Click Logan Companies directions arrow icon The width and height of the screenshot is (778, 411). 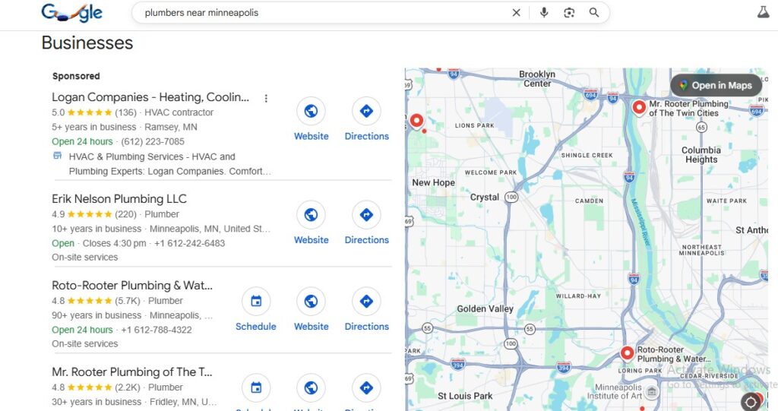click(367, 111)
